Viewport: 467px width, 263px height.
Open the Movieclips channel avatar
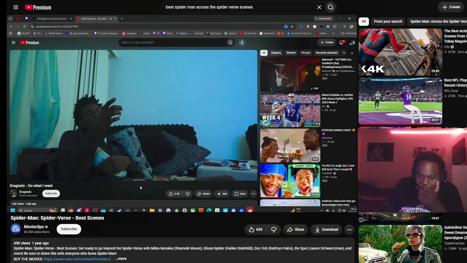pos(16,229)
